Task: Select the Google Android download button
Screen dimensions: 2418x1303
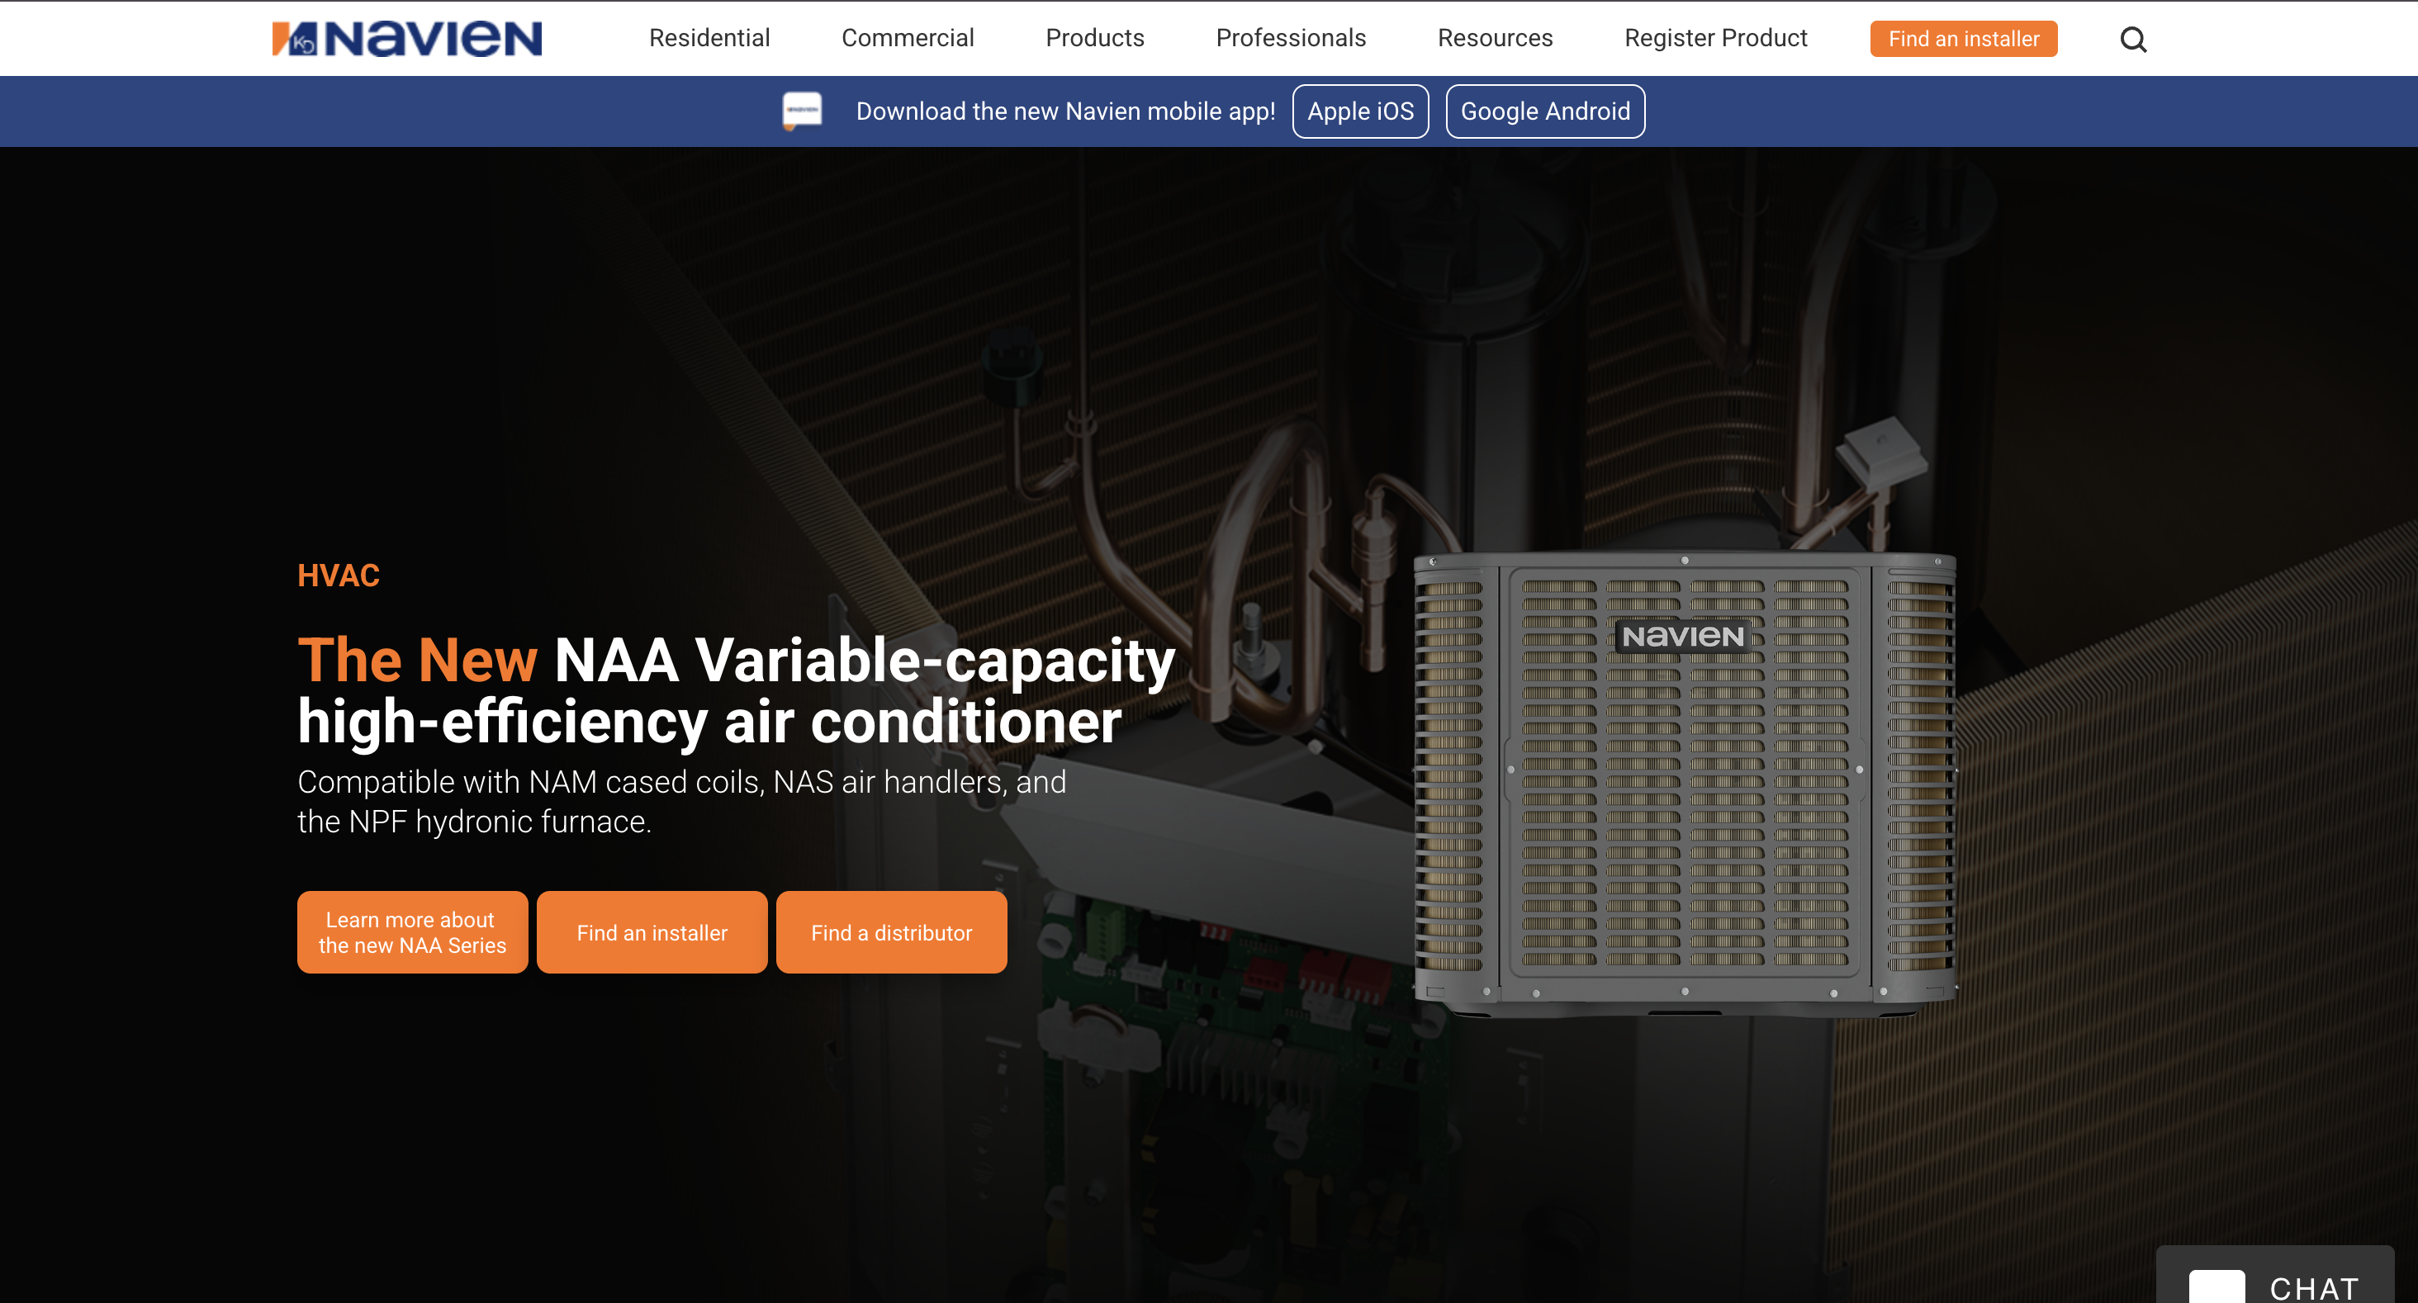Action: [x=1544, y=111]
